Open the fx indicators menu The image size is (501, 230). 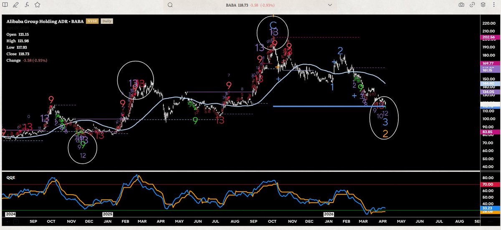pos(26,5)
